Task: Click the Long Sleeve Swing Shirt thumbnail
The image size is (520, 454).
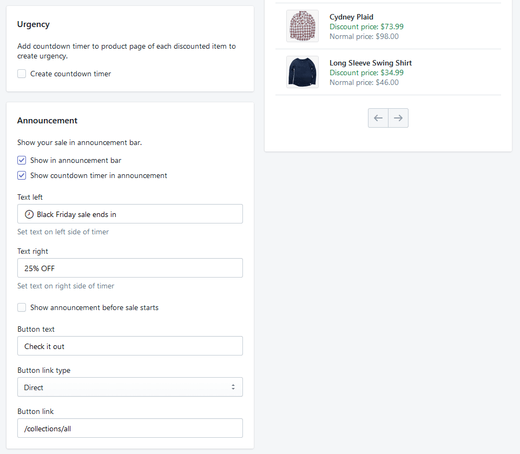Action: pyautogui.click(x=302, y=72)
